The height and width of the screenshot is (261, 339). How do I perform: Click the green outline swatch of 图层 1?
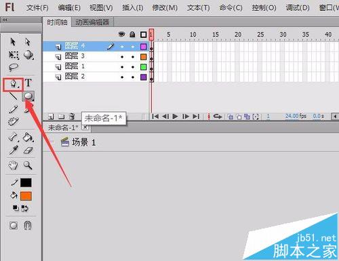[144, 67]
